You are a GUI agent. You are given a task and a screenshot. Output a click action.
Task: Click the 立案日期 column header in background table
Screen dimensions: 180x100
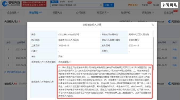click(21, 43)
